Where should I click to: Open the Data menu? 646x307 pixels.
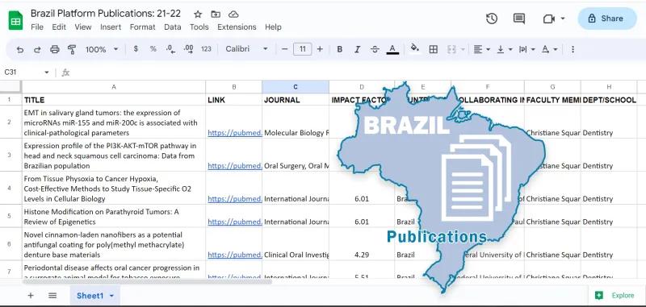[x=172, y=27]
